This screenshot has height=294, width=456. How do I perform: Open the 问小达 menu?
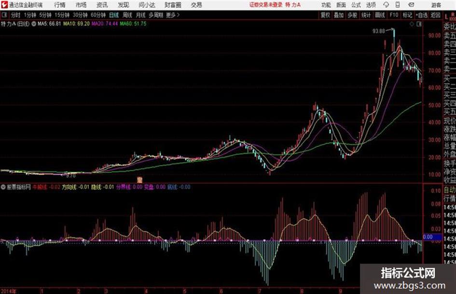tap(147, 5)
